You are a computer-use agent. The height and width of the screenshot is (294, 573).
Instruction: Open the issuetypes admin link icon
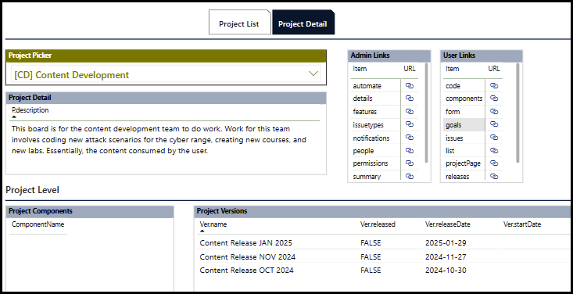410,124
